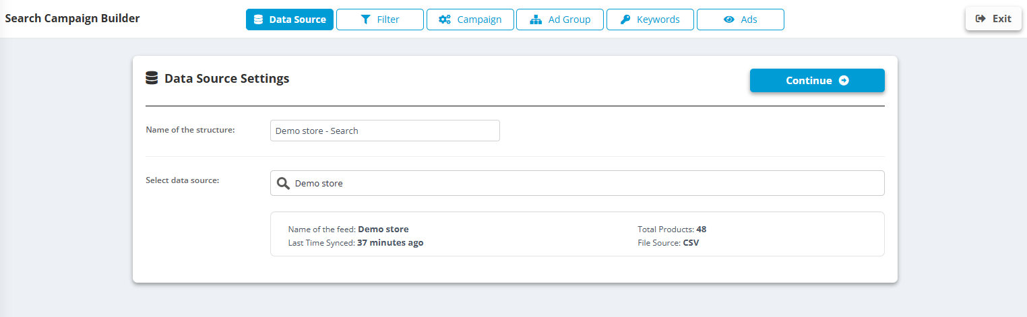Click the key icon on Keywords tab
This screenshot has width=1027, height=317.
[625, 20]
